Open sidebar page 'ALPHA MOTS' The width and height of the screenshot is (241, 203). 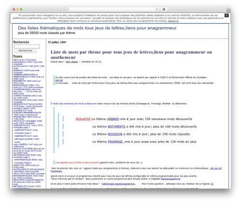(x=28, y=67)
